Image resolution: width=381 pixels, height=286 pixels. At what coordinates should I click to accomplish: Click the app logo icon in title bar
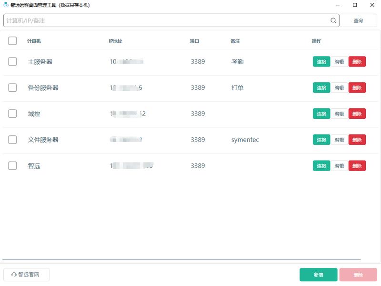point(5,5)
